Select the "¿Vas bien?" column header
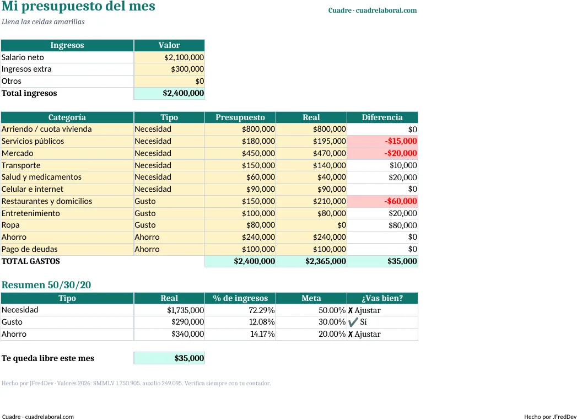The width and height of the screenshot is (577, 420). 382,298
